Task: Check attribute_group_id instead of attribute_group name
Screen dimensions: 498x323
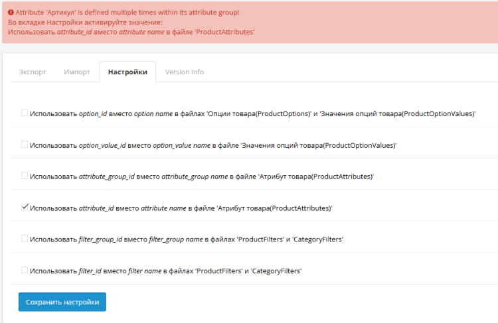Action: click(x=25, y=176)
